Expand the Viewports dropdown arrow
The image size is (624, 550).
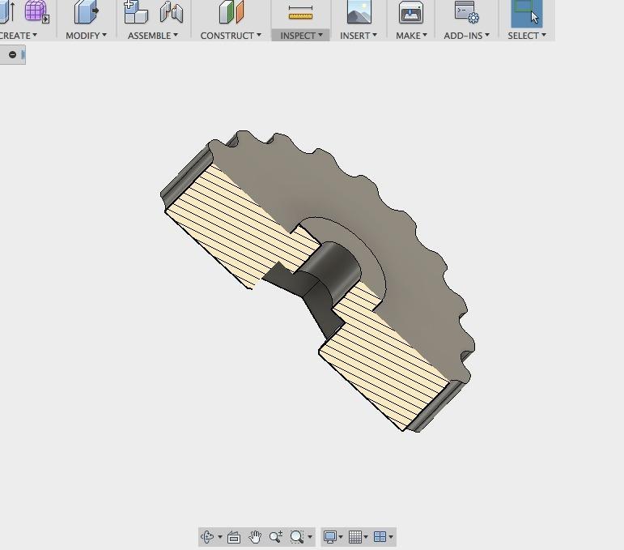coord(391,537)
